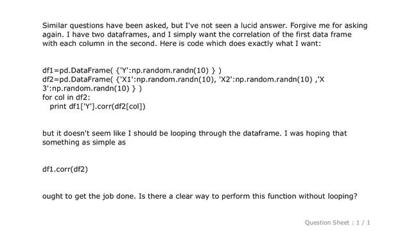Click the line starting 'but it doesn't seem like'
The image size is (411, 231).
[x=195, y=133]
